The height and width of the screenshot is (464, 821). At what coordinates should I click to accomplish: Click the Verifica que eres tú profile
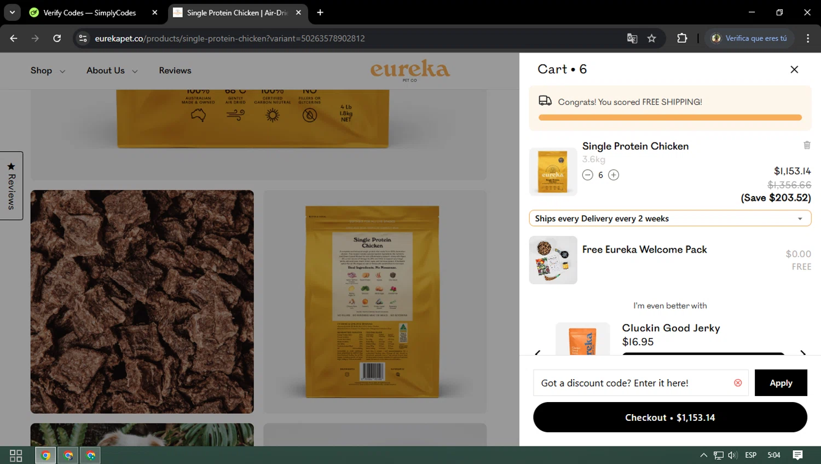pyautogui.click(x=749, y=38)
